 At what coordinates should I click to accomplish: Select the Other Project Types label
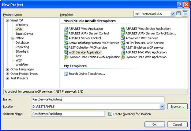click(x=24, y=74)
